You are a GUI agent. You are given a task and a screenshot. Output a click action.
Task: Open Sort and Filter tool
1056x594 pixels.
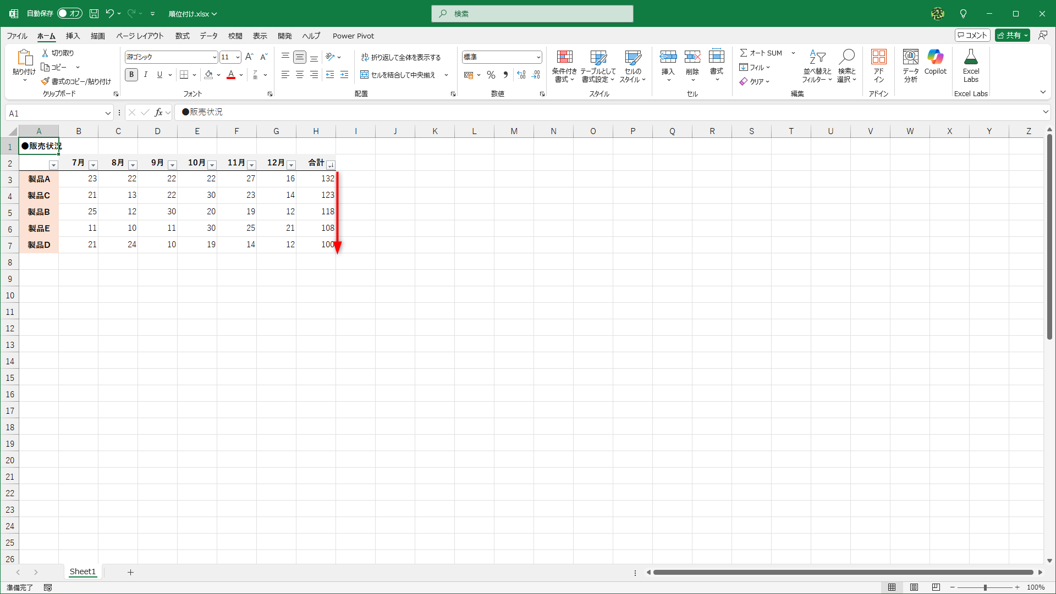[817, 57]
